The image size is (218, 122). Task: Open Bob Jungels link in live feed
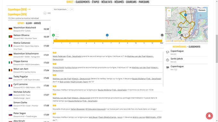coord(65,82)
